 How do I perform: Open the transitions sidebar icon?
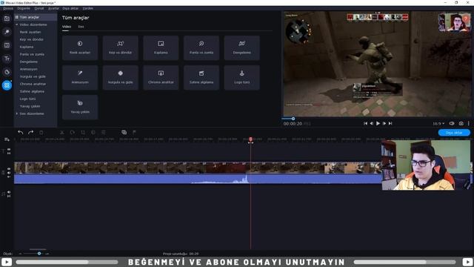[x=7, y=45]
